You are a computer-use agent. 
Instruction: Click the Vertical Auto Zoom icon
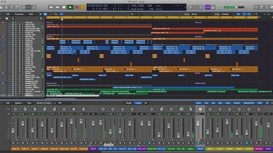244,14
